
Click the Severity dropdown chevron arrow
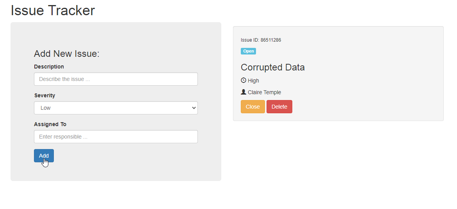click(x=194, y=108)
